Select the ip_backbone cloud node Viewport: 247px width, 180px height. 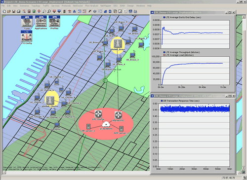[106, 124]
